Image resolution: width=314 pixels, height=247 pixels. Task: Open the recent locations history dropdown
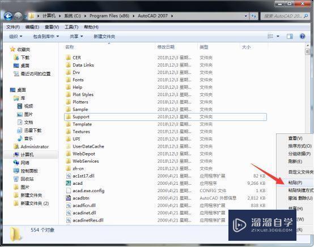[25, 16]
